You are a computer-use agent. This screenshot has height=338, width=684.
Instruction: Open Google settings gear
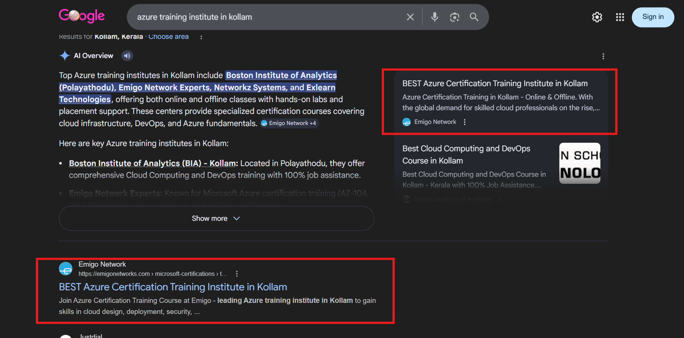click(x=597, y=17)
